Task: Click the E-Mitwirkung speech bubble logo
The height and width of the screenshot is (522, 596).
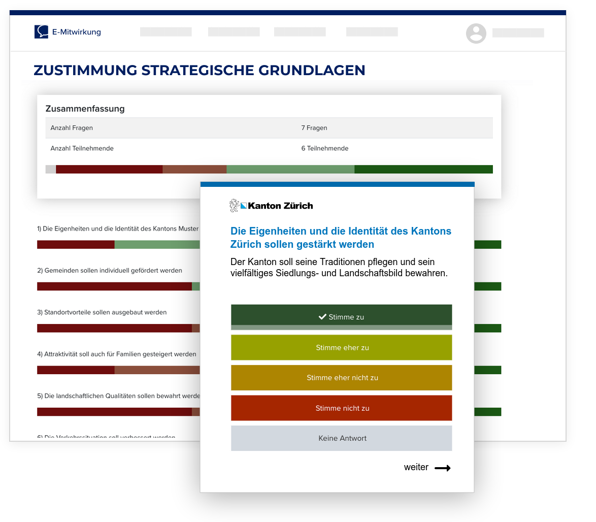Action: [42, 32]
